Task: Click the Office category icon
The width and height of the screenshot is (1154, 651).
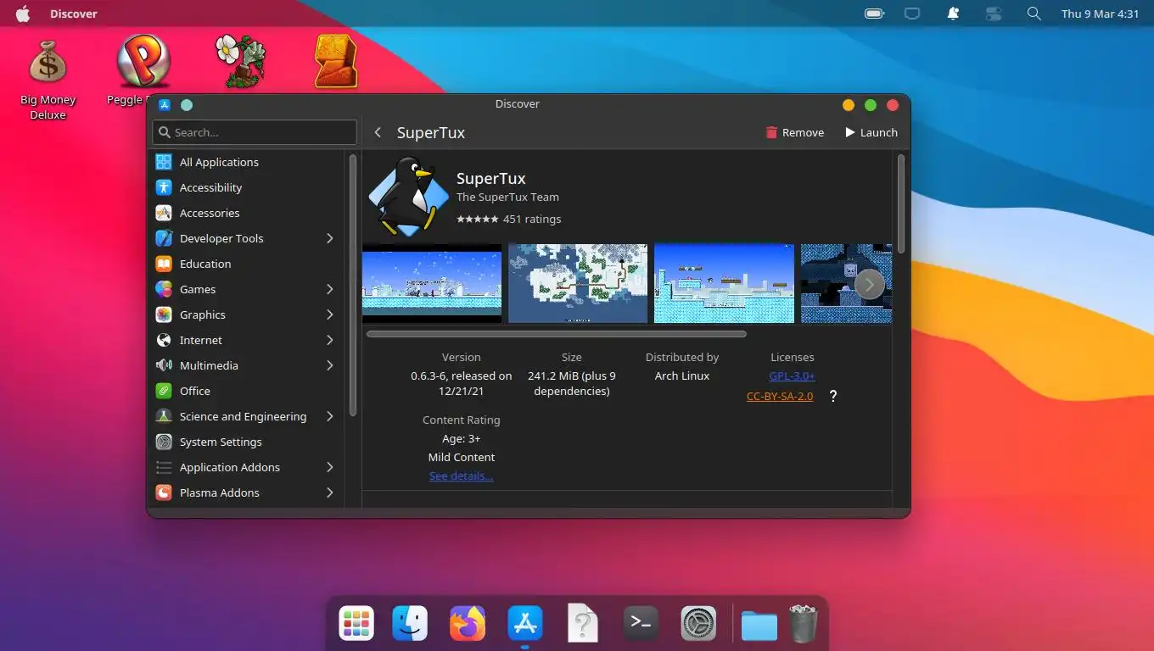Action: click(164, 391)
